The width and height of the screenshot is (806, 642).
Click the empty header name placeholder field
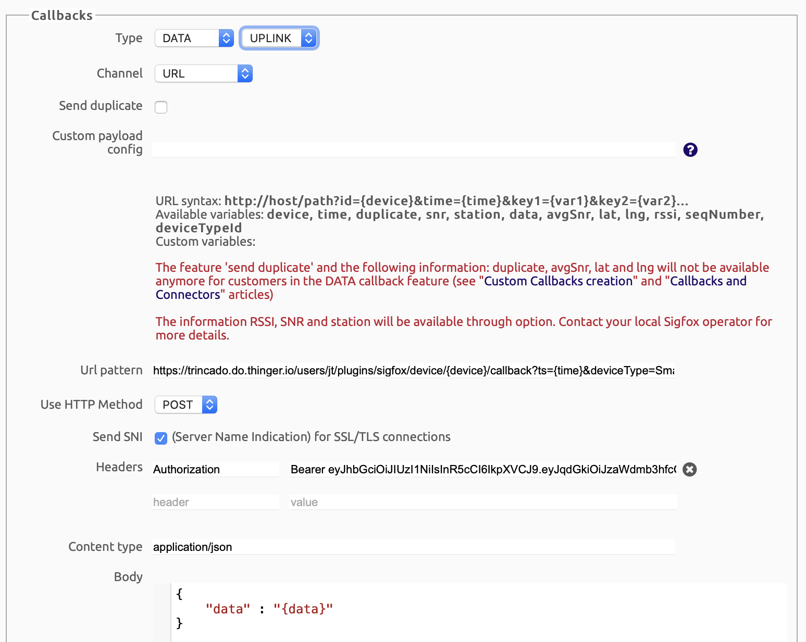tap(216, 502)
